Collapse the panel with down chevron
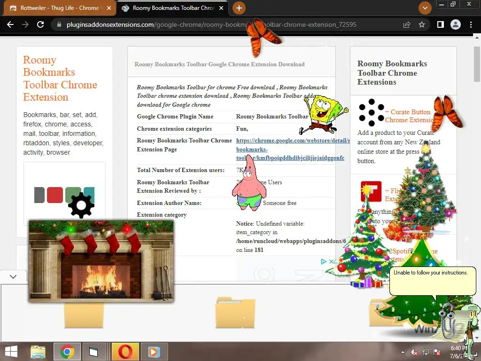 pos(13,276)
